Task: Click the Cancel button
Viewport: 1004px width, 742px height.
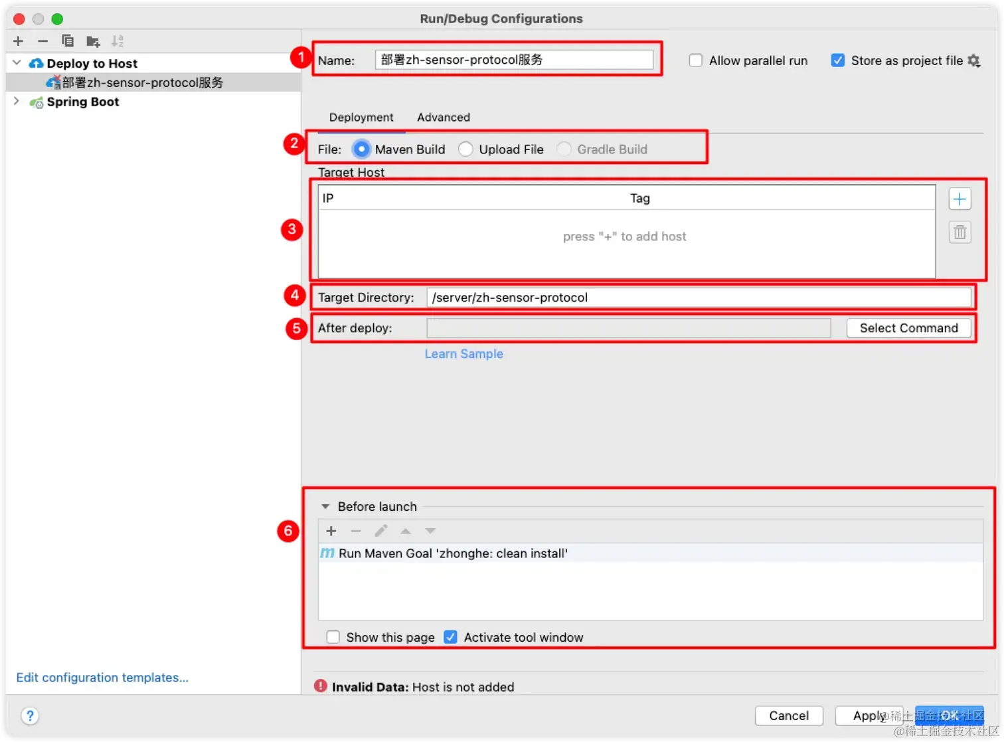Action: [789, 715]
